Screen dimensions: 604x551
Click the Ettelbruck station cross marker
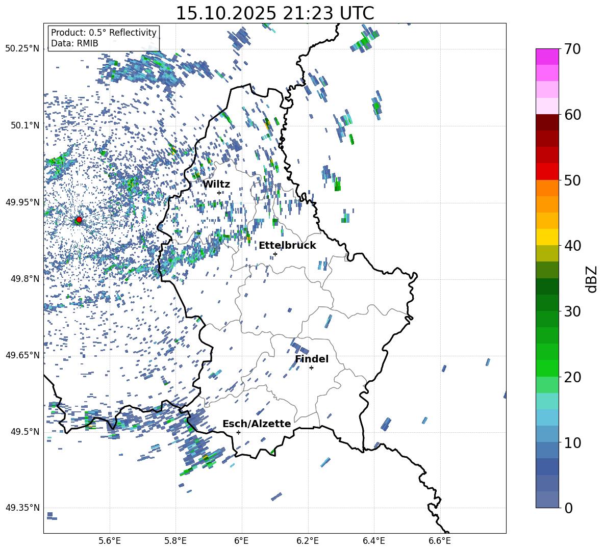pos(275,254)
